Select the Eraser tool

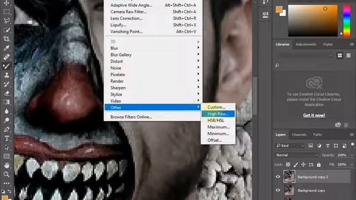coord(6,93)
